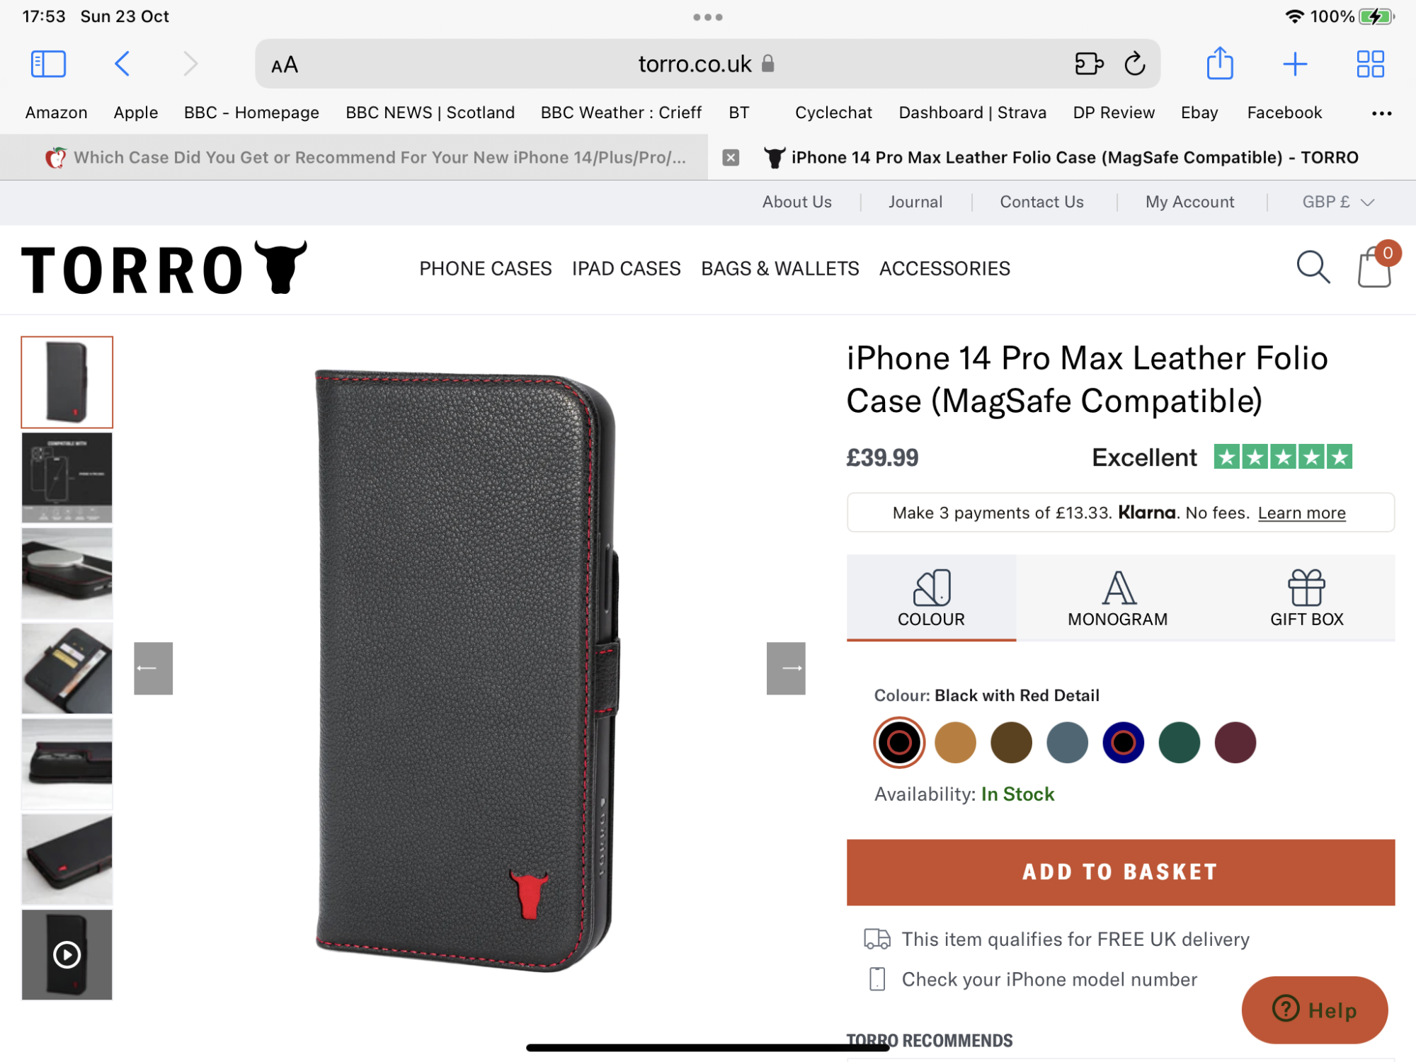The image size is (1416, 1062).
Task: Reload the page with the refresh icon
Action: pos(1134,64)
